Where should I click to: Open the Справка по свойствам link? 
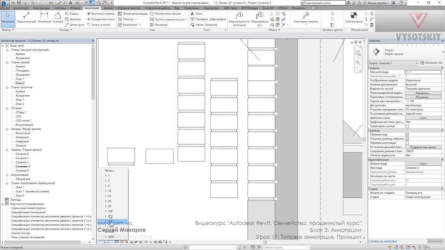point(382,241)
